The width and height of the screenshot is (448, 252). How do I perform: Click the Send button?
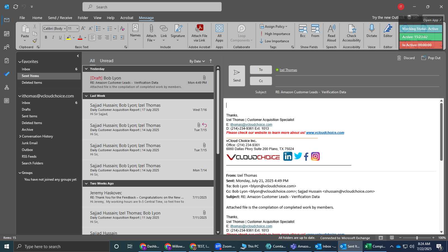click(x=237, y=76)
